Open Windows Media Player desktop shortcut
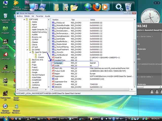 (5, 109)
